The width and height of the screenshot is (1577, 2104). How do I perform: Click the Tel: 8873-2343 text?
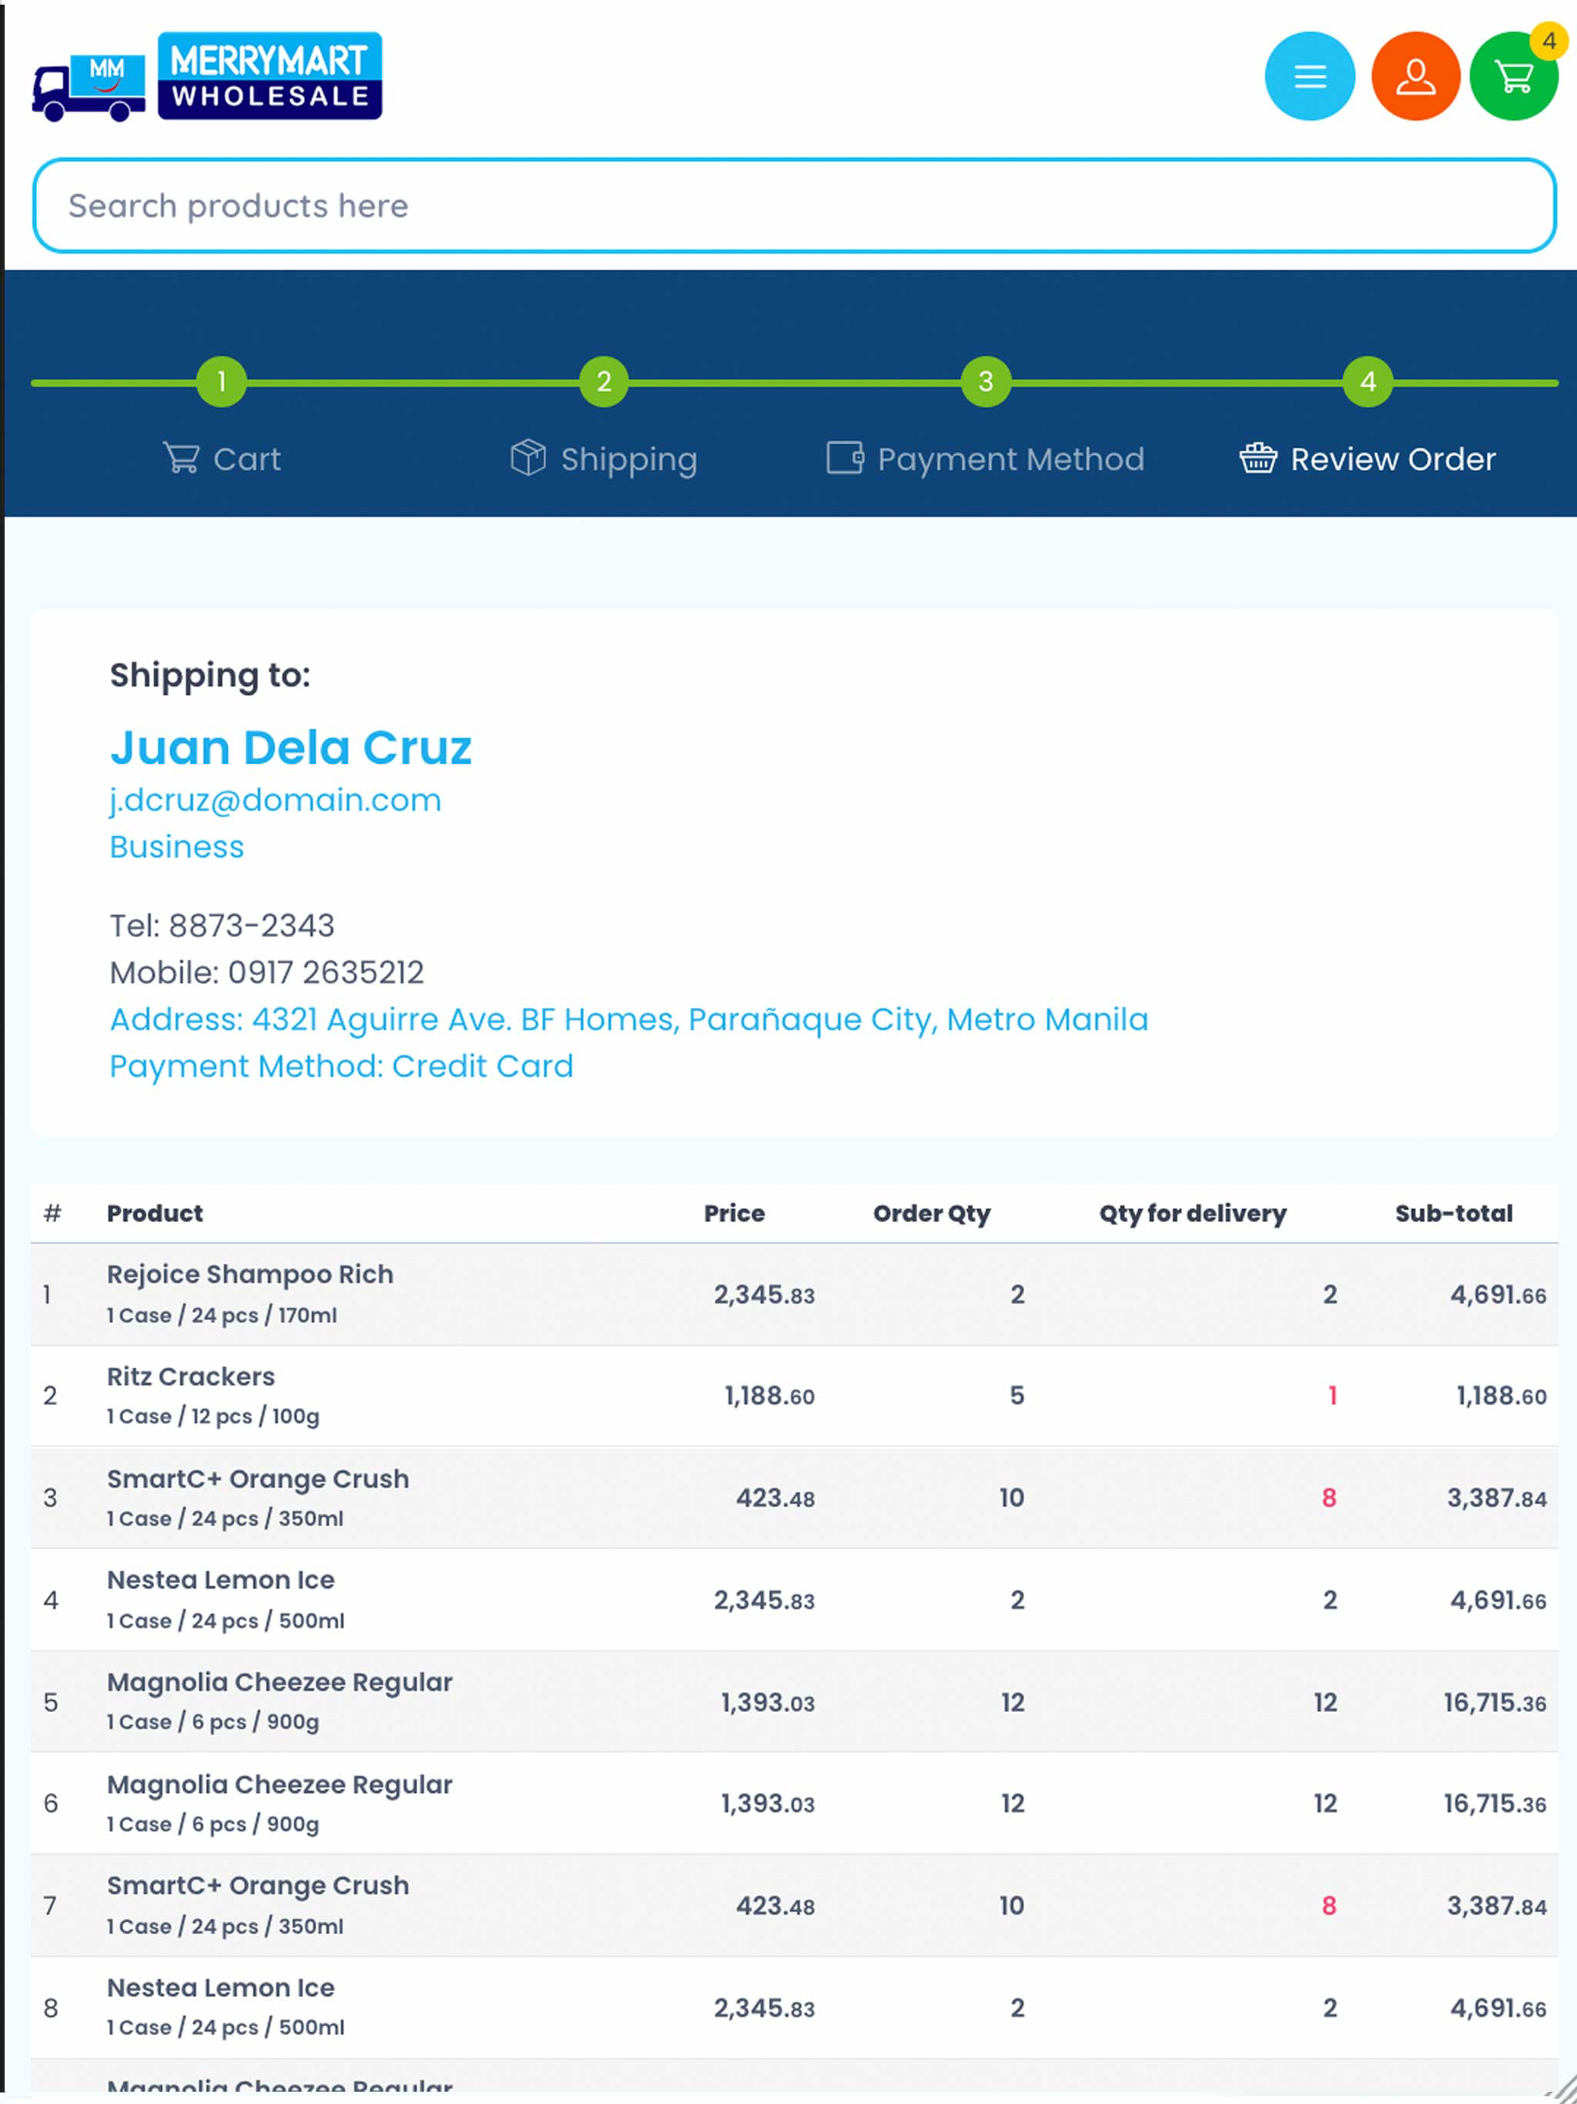tap(223, 926)
